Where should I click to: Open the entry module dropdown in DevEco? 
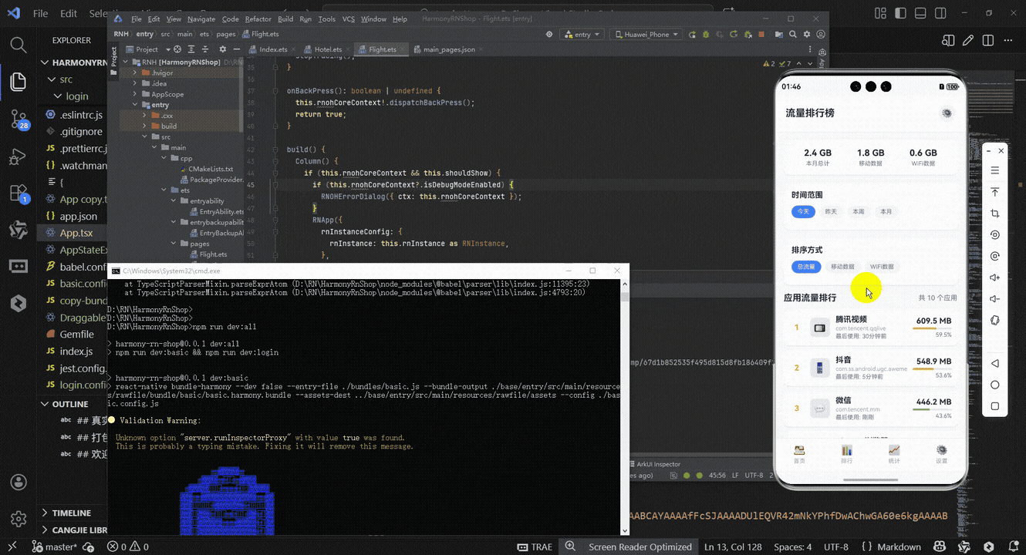(582, 35)
